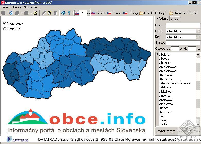Open the blue help book icon
The width and height of the screenshot is (201, 144).
[x=63, y=13]
